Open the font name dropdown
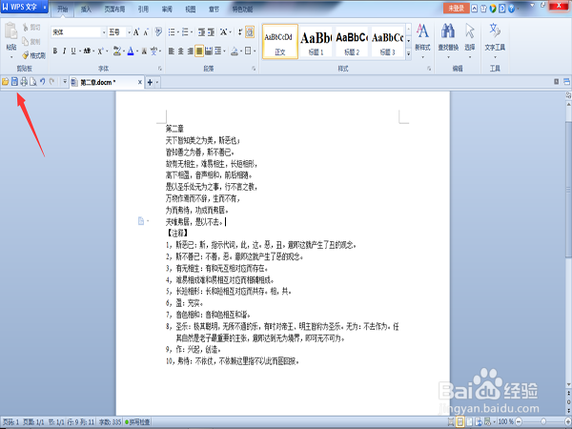Screen dimensions: 572x429 click(x=104, y=32)
